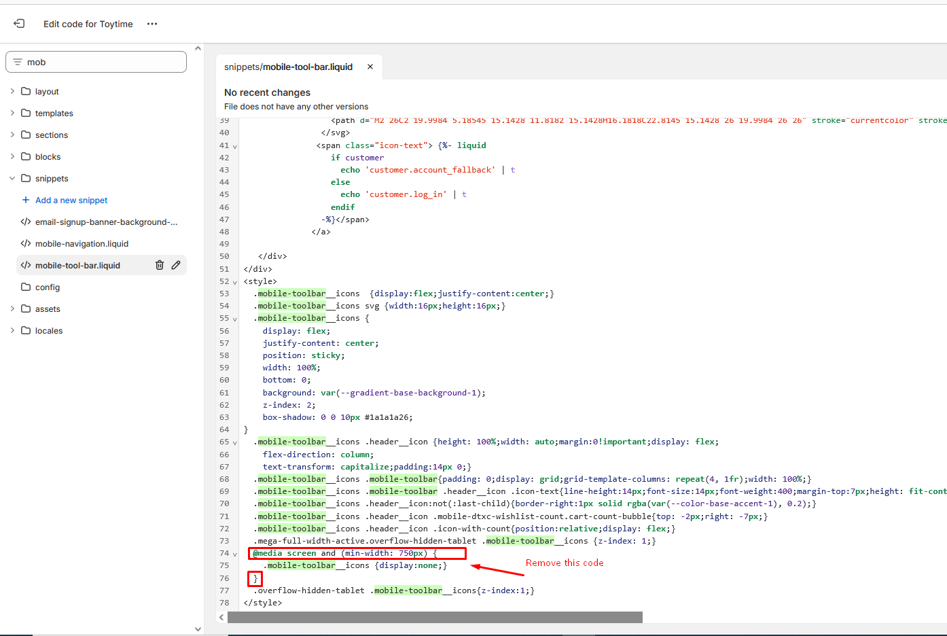Image resolution: width=947 pixels, height=636 pixels.
Task: Click code icon beside mobile-navigation.liquid
Action: coord(26,243)
